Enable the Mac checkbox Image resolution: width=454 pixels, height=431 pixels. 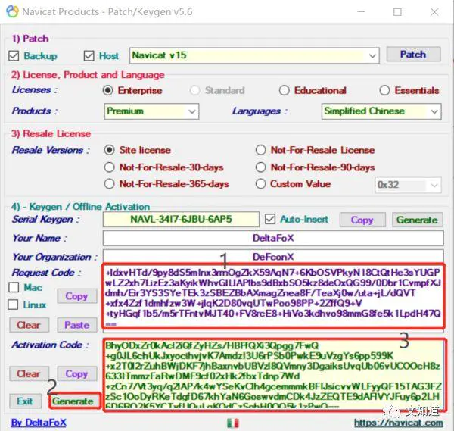14,287
